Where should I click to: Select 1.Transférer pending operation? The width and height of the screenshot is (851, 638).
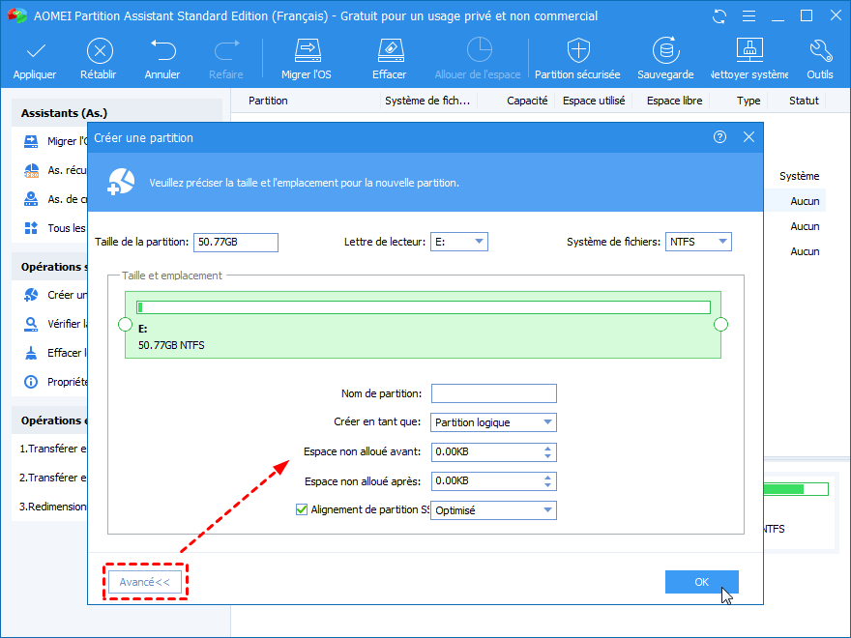[x=52, y=449]
